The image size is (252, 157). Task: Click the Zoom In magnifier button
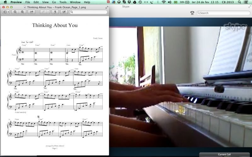22,12
